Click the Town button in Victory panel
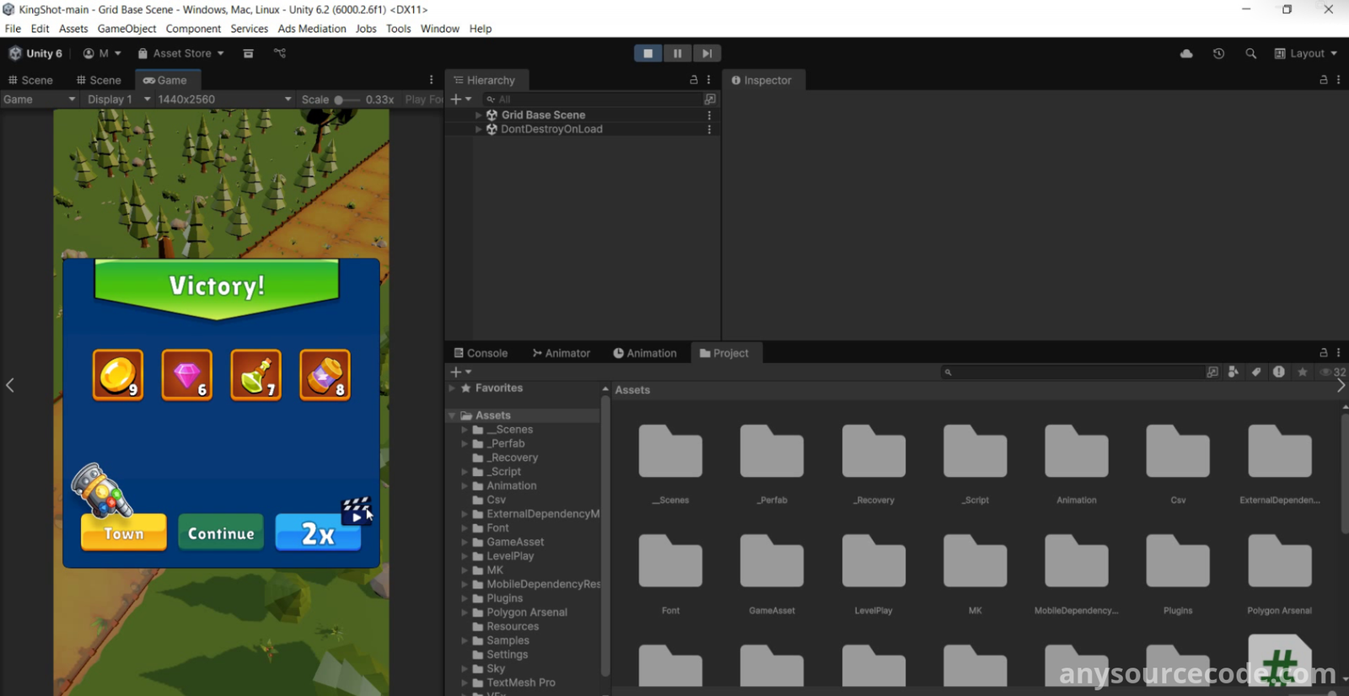Image resolution: width=1349 pixels, height=696 pixels. (124, 533)
